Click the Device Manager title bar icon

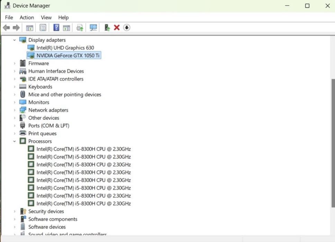(x=7, y=6)
